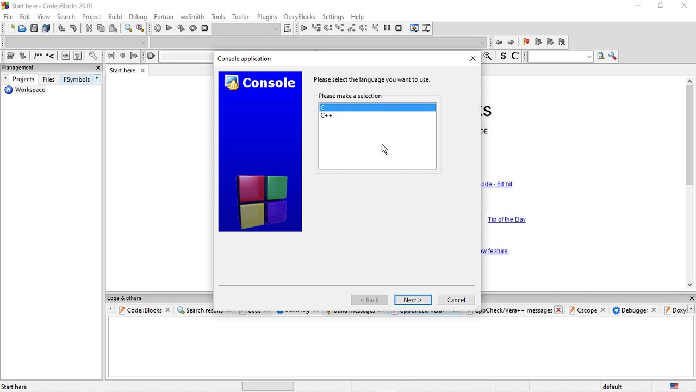Open the search text combo box dropdown
696x392 pixels.
589,56
